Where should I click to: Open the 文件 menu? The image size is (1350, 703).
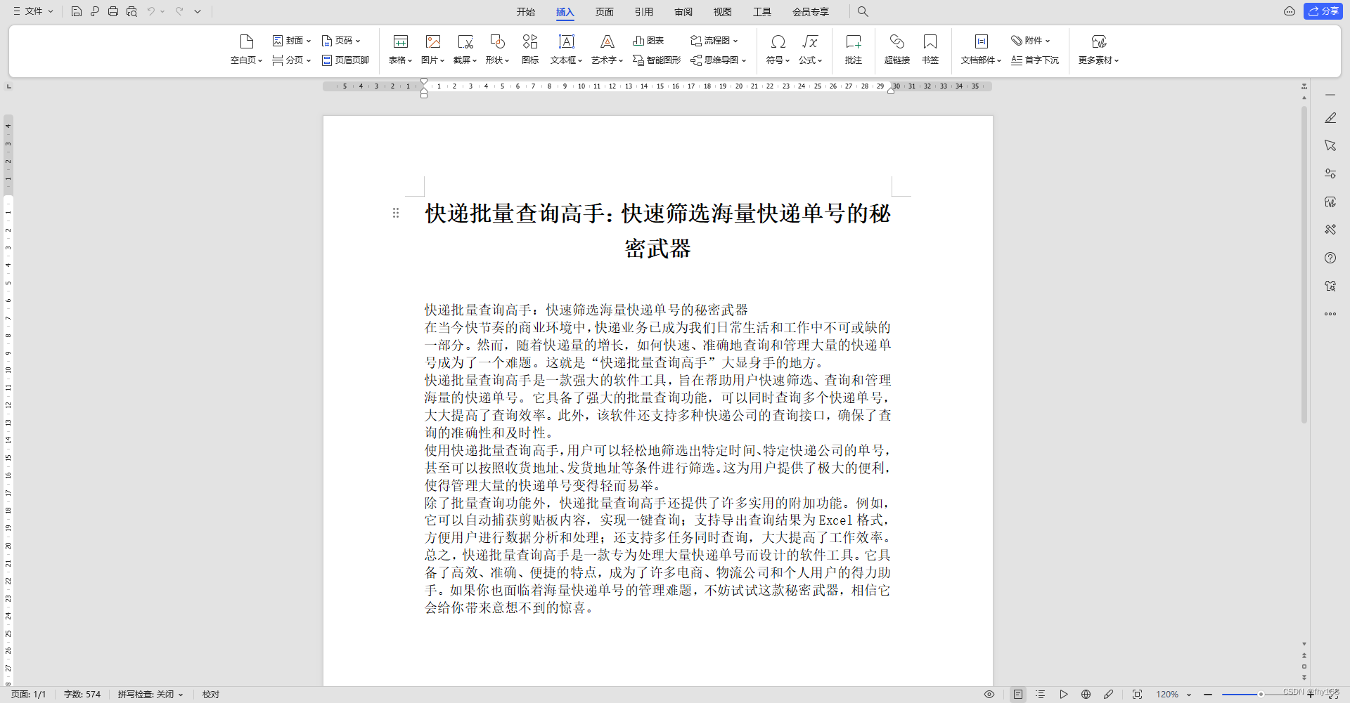(x=33, y=11)
